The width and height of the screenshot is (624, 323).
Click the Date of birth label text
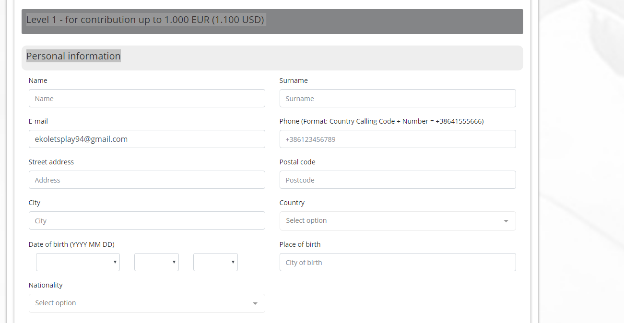pos(71,244)
